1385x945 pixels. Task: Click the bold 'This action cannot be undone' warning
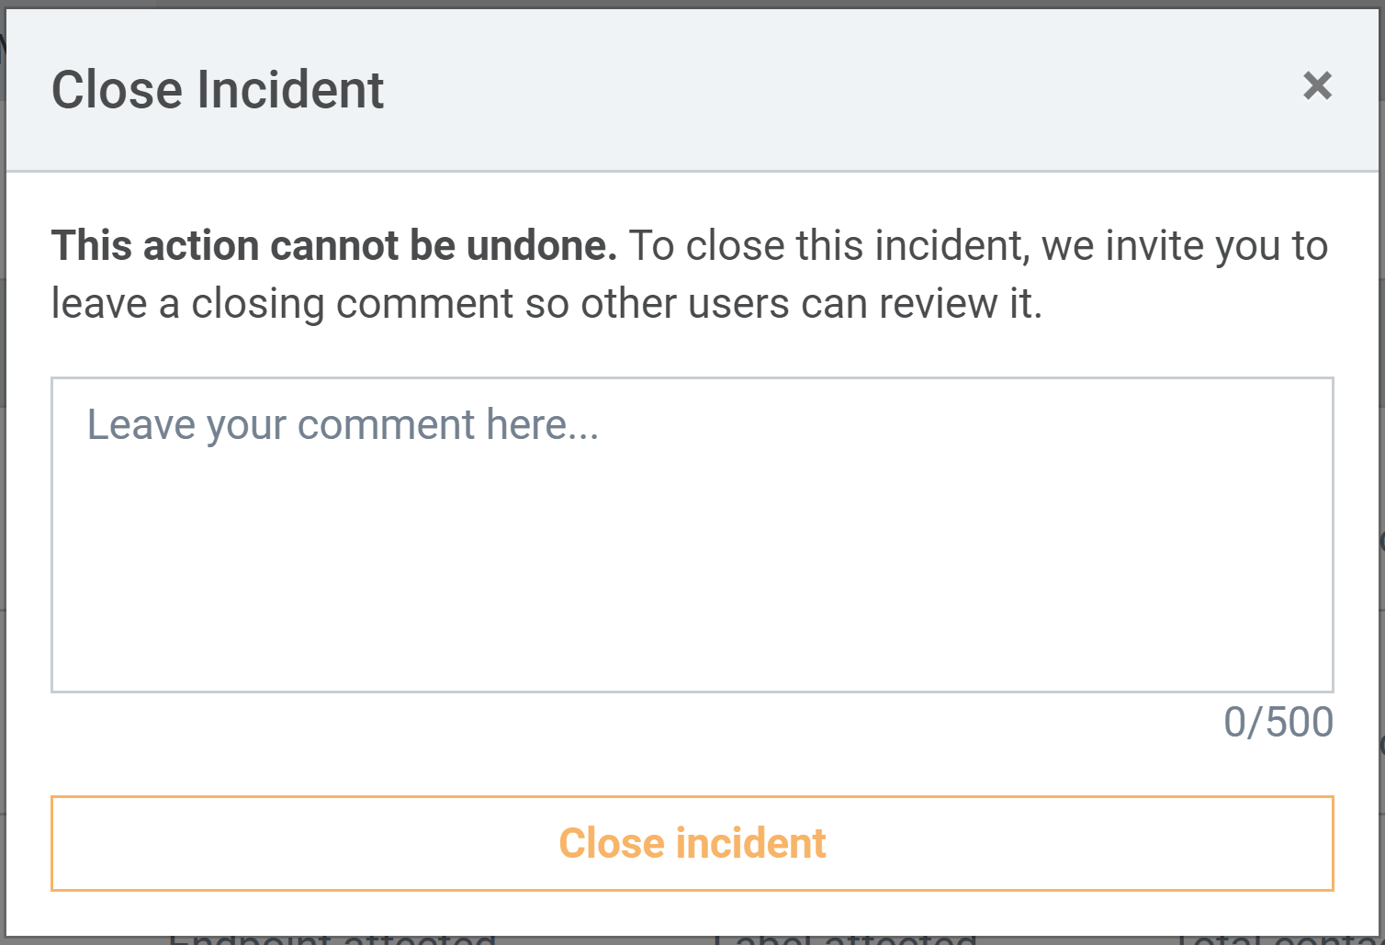(x=334, y=246)
